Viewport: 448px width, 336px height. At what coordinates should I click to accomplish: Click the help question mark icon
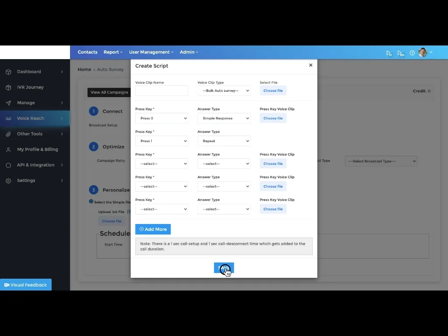(x=412, y=53)
